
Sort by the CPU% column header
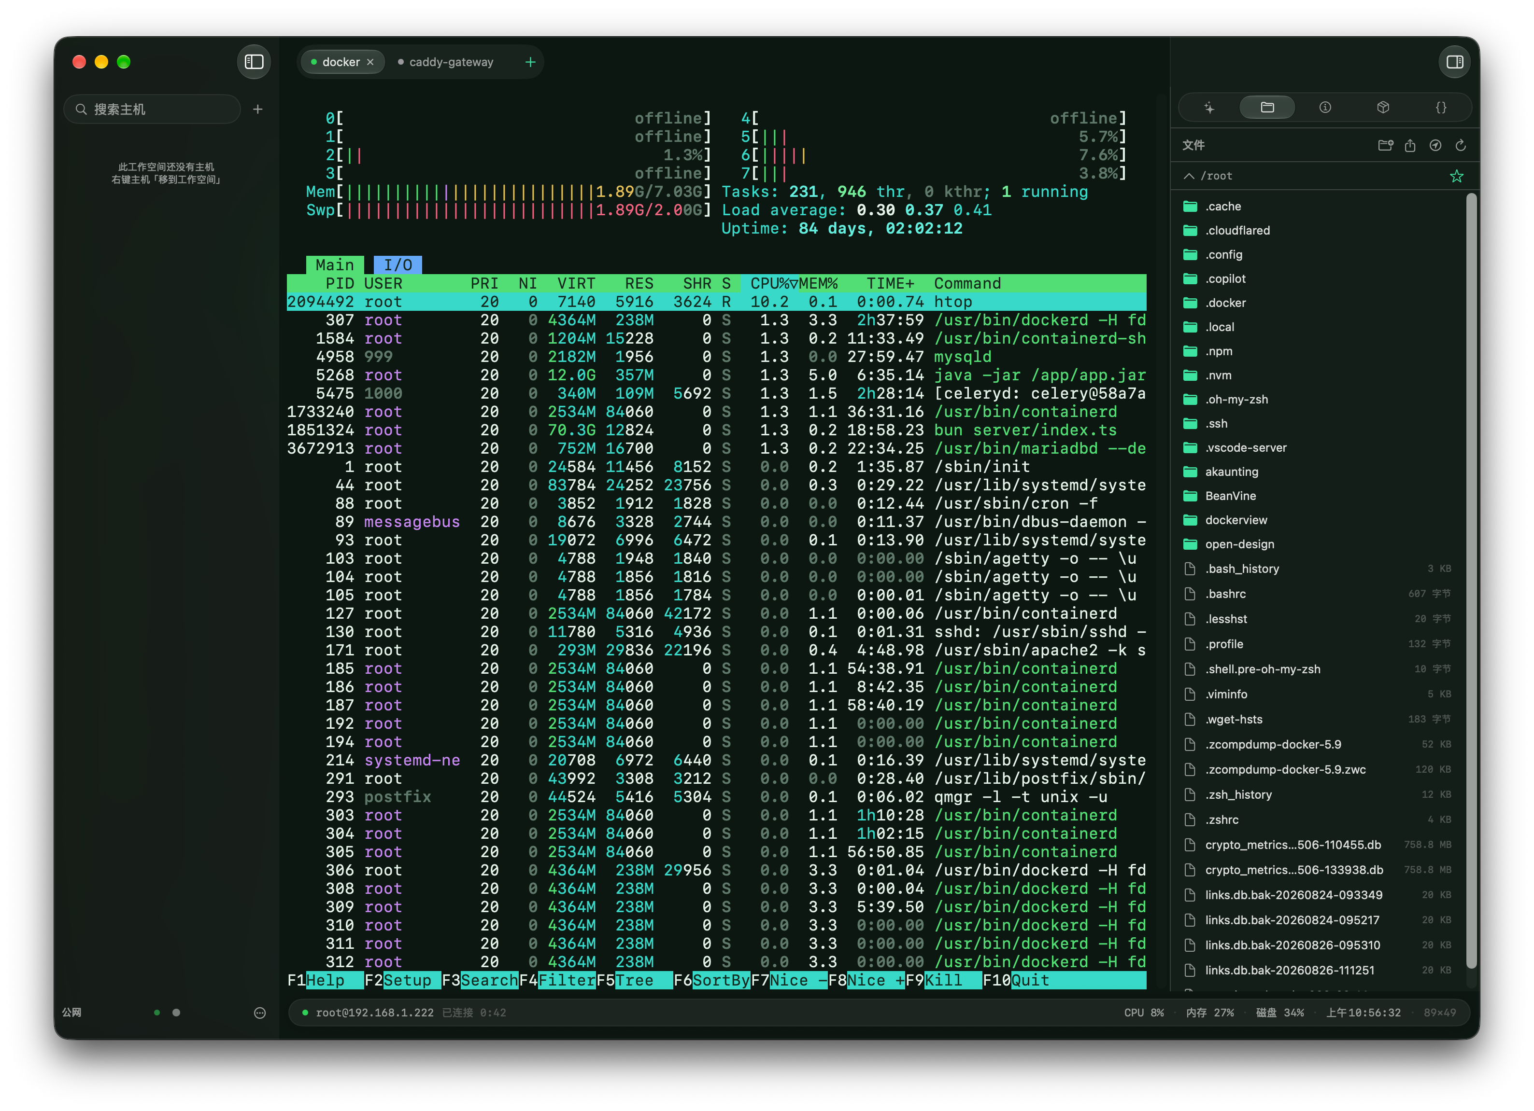click(x=774, y=284)
